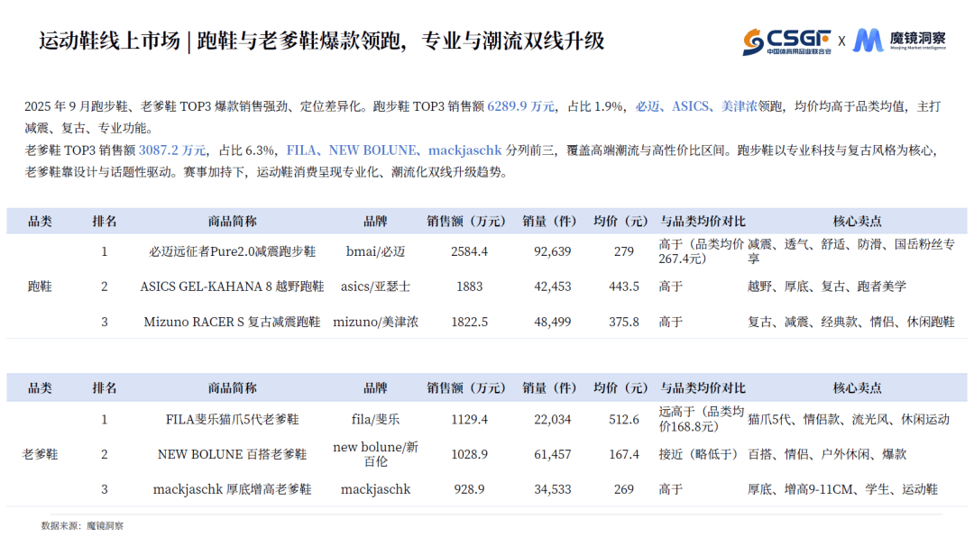Click 商品简称 header in the 跑鞋 table
The image size is (974, 546).
pos(232,221)
